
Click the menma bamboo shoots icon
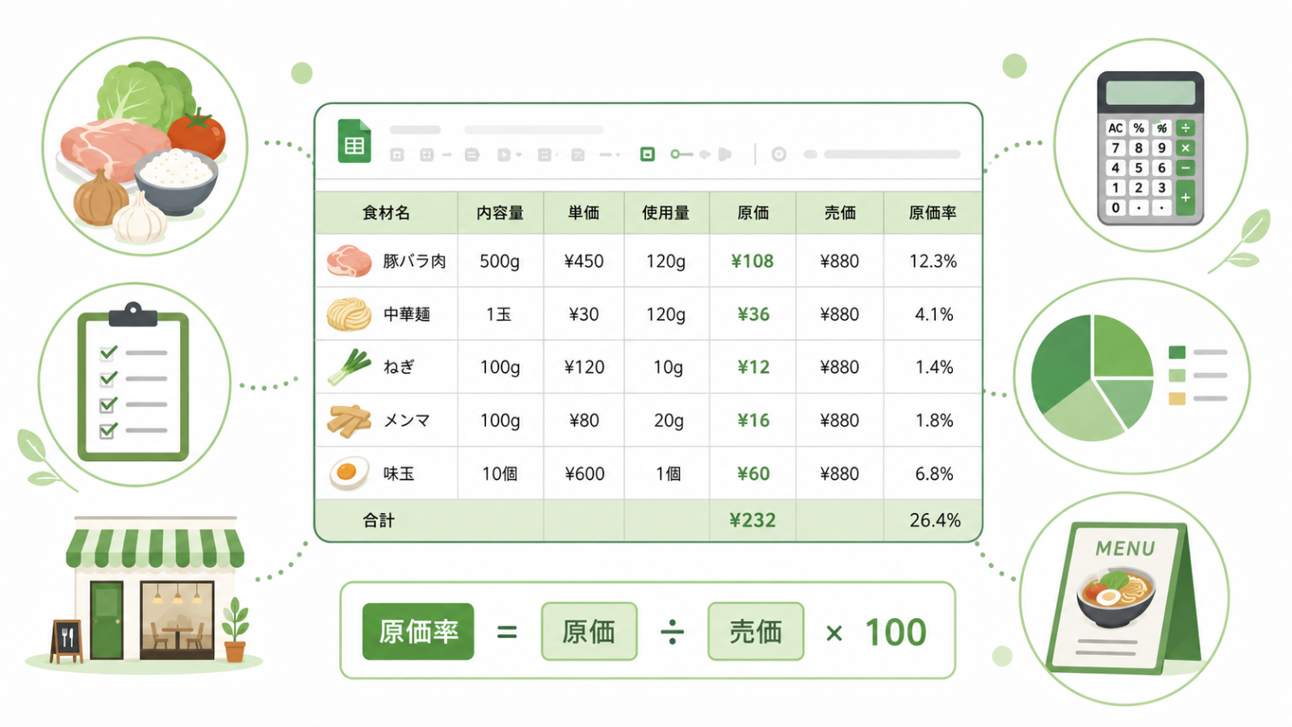[x=349, y=420]
